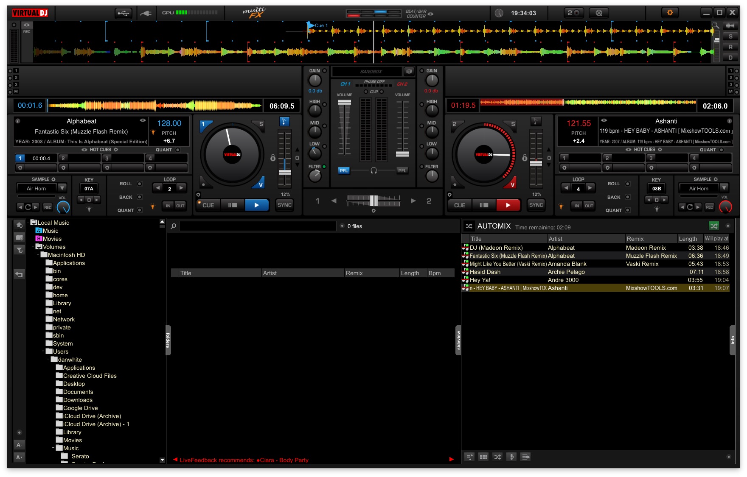Open the settings gear in top bar

(670, 13)
